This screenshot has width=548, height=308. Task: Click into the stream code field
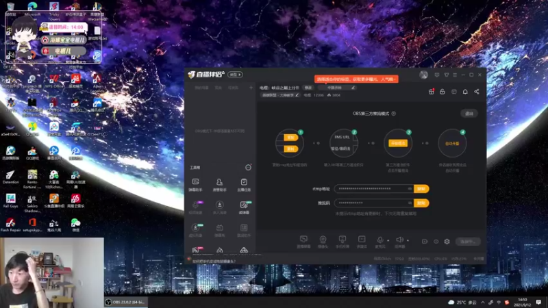[374, 203]
